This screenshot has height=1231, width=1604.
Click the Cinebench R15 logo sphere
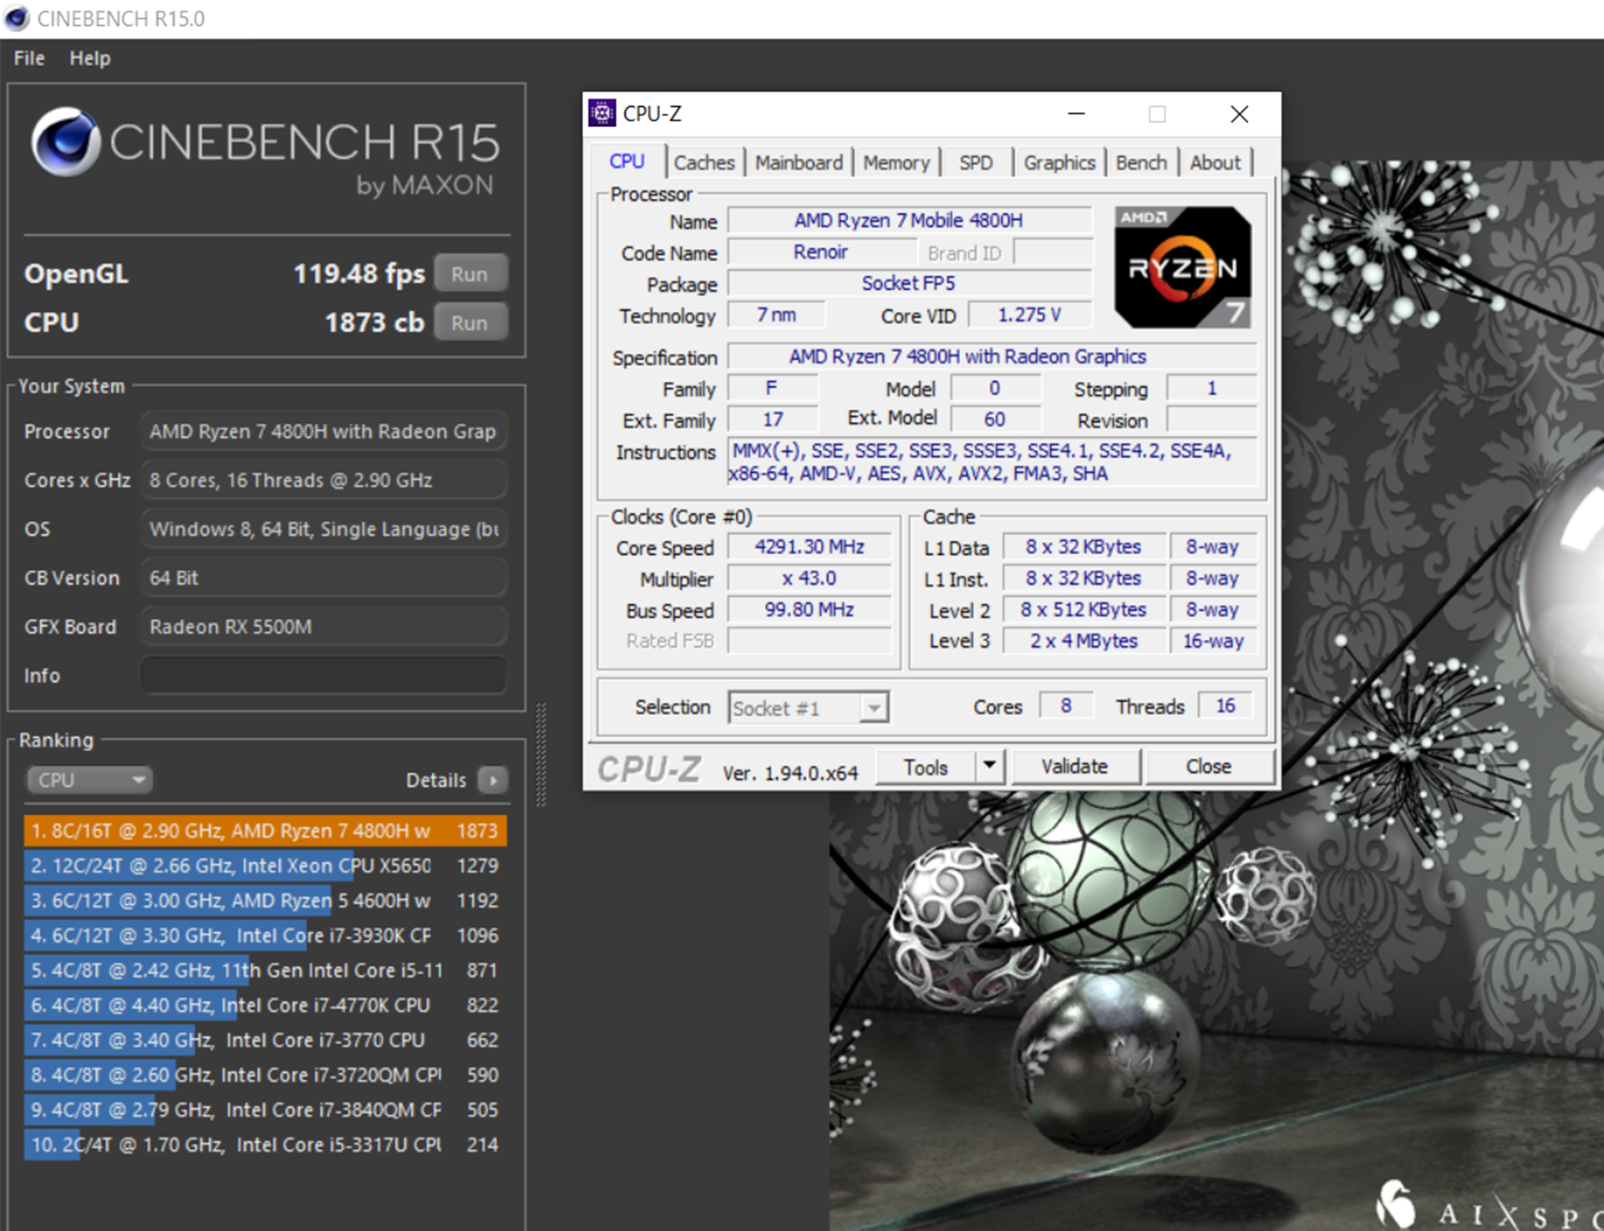65,141
